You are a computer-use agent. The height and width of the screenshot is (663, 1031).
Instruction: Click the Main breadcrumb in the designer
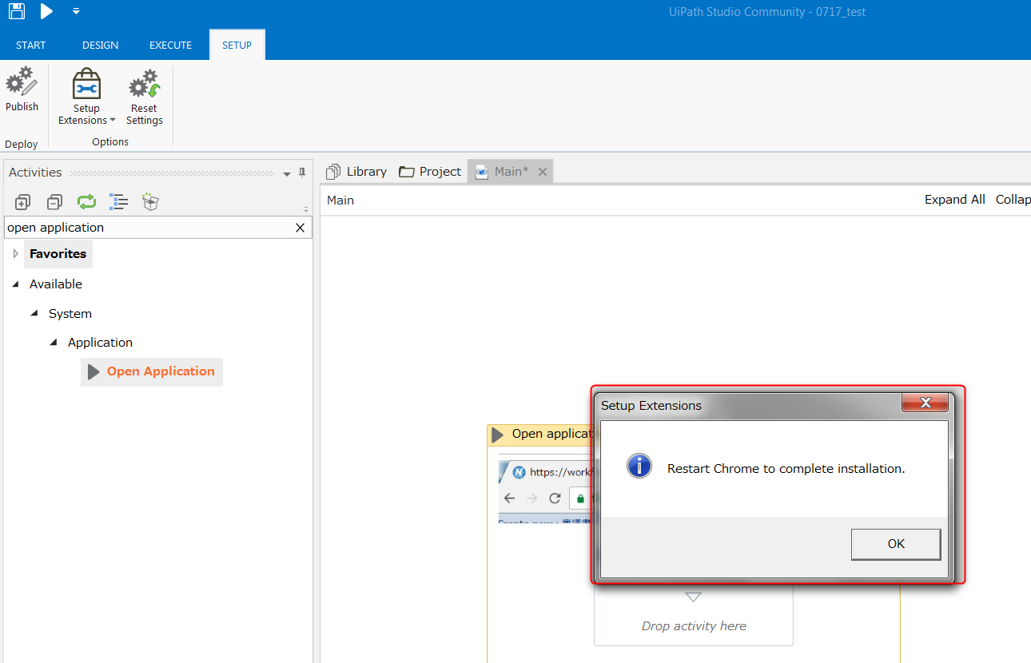pos(340,200)
